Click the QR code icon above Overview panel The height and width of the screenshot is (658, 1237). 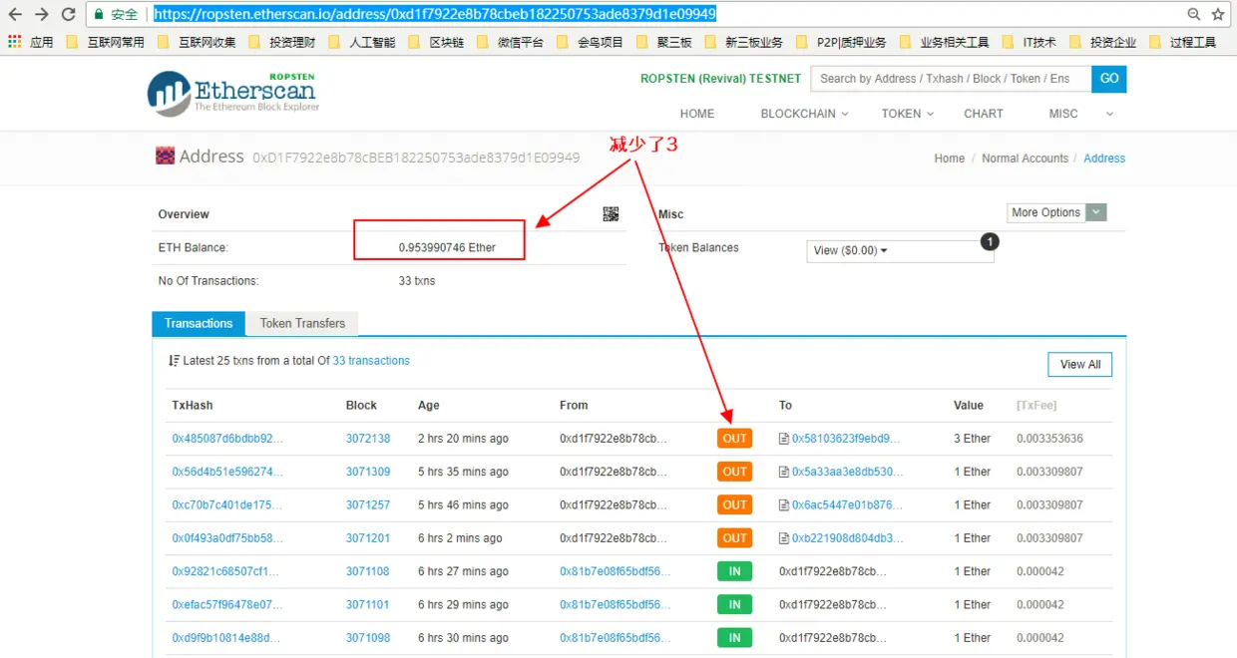611,213
